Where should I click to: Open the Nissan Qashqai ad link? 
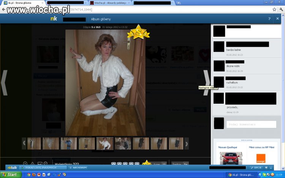pyautogui.click(x=228, y=147)
